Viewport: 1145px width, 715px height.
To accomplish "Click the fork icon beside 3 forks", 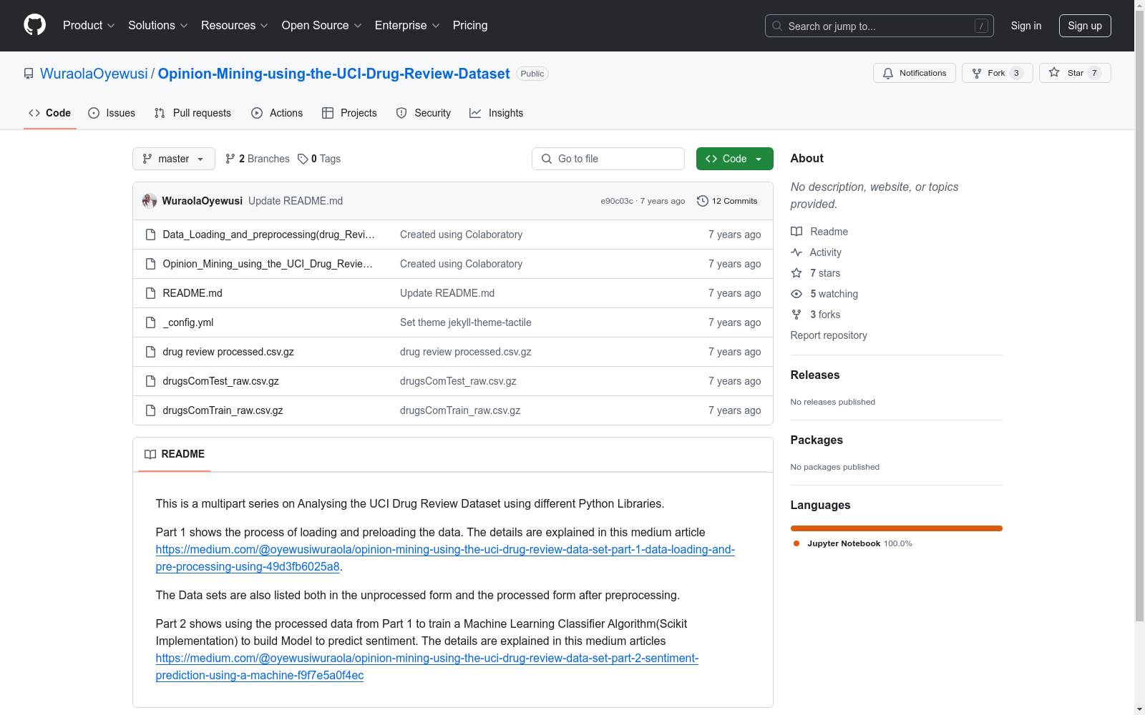I will (x=796, y=315).
